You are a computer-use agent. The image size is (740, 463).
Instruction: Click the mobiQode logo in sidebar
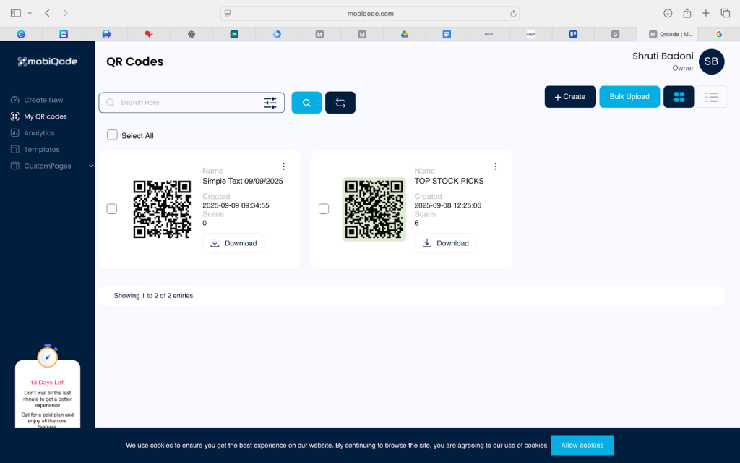click(47, 61)
